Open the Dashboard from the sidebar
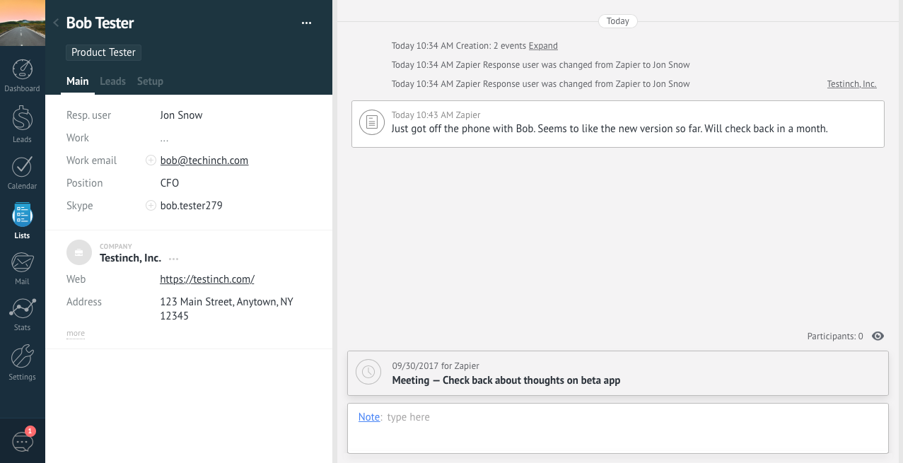The image size is (903, 463). tap(22, 76)
